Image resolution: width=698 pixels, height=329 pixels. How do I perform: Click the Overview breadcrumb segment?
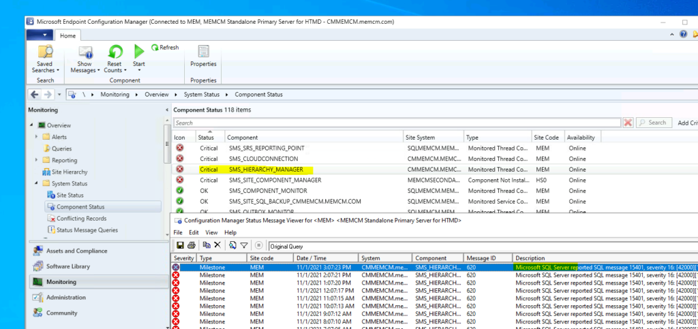(157, 94)
